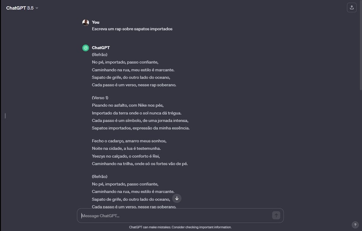The image size is (362, 231).
Task: Click the green ChatGPT logo avatar
Action: click(x=86, y=48)
